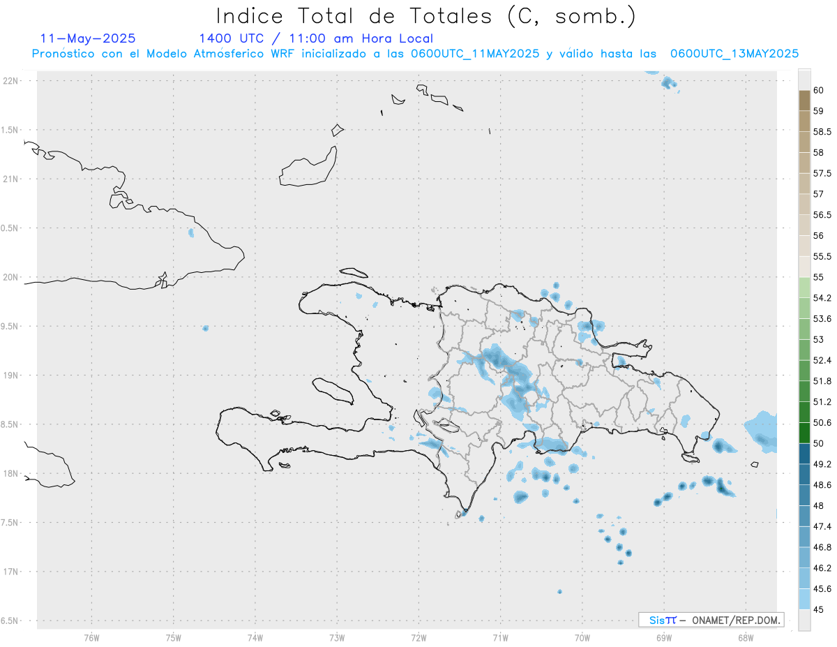Click the '76W' longitude label
Viewport: 837px width, 647px height.
click(x=91, y=637)
